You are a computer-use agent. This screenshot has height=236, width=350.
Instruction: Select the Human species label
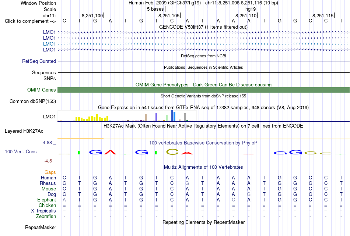click(48, 178)
